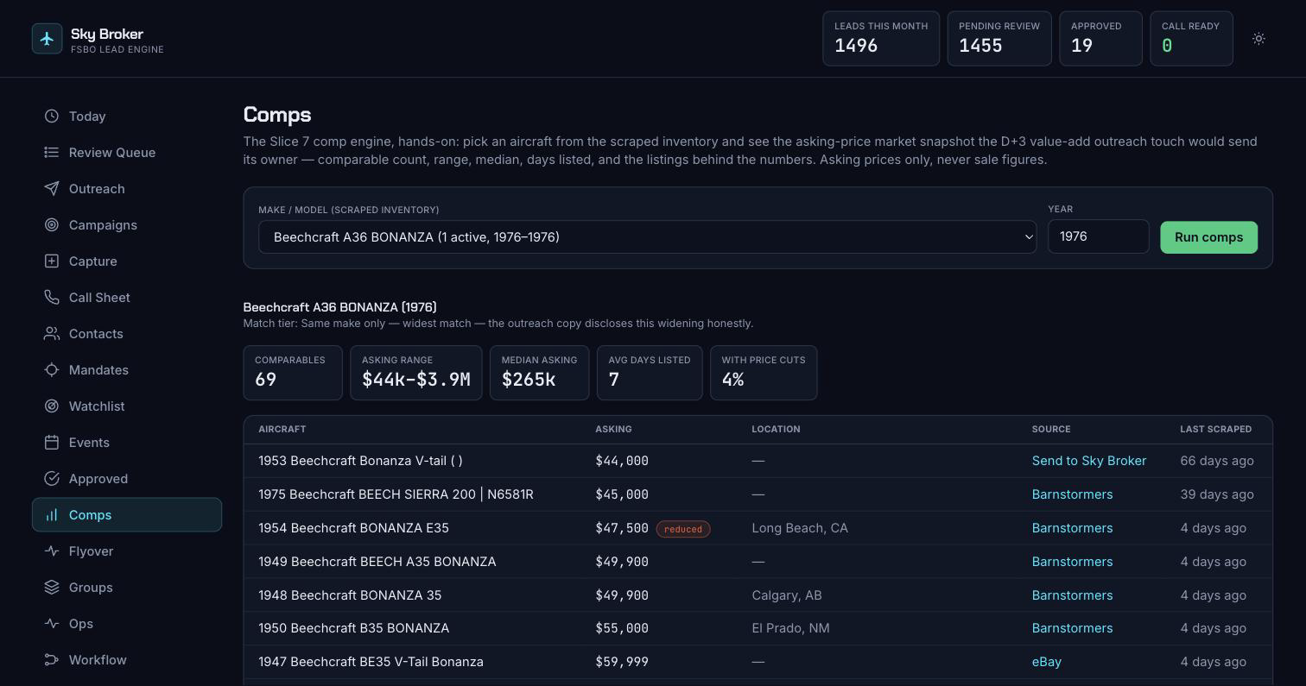Open Barnstormers link for BONANZA E35 row
Image resolution: width=1306 pixels, height=686 pixels.
coord(1072,528)
